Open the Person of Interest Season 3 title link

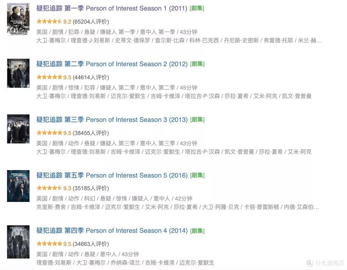(x=112, y=120)
